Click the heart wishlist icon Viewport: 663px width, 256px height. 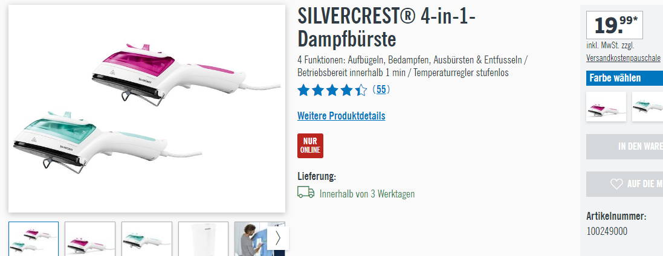pyautogui.click(x=616, y=184)
